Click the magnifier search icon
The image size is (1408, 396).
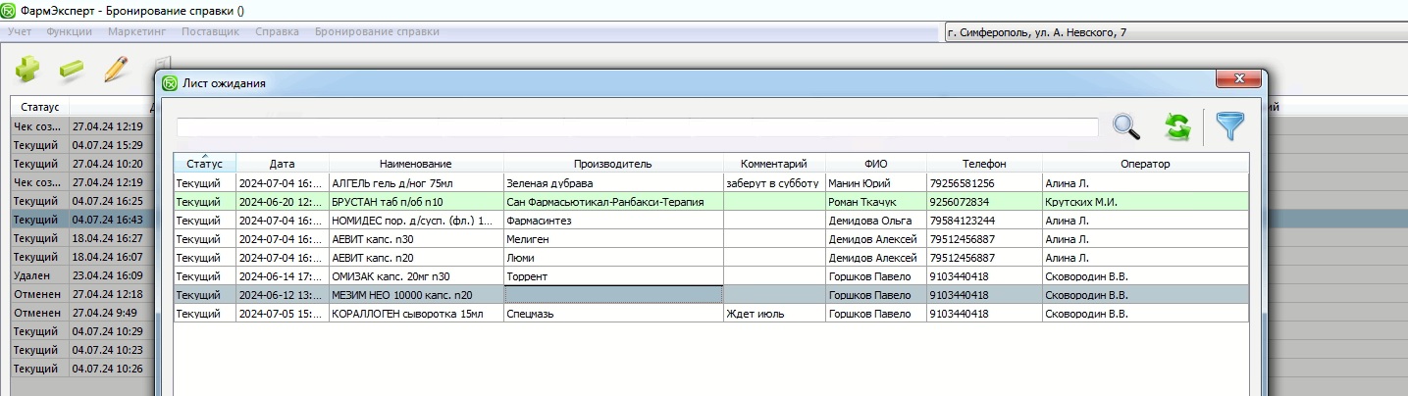coord(1125,126)
